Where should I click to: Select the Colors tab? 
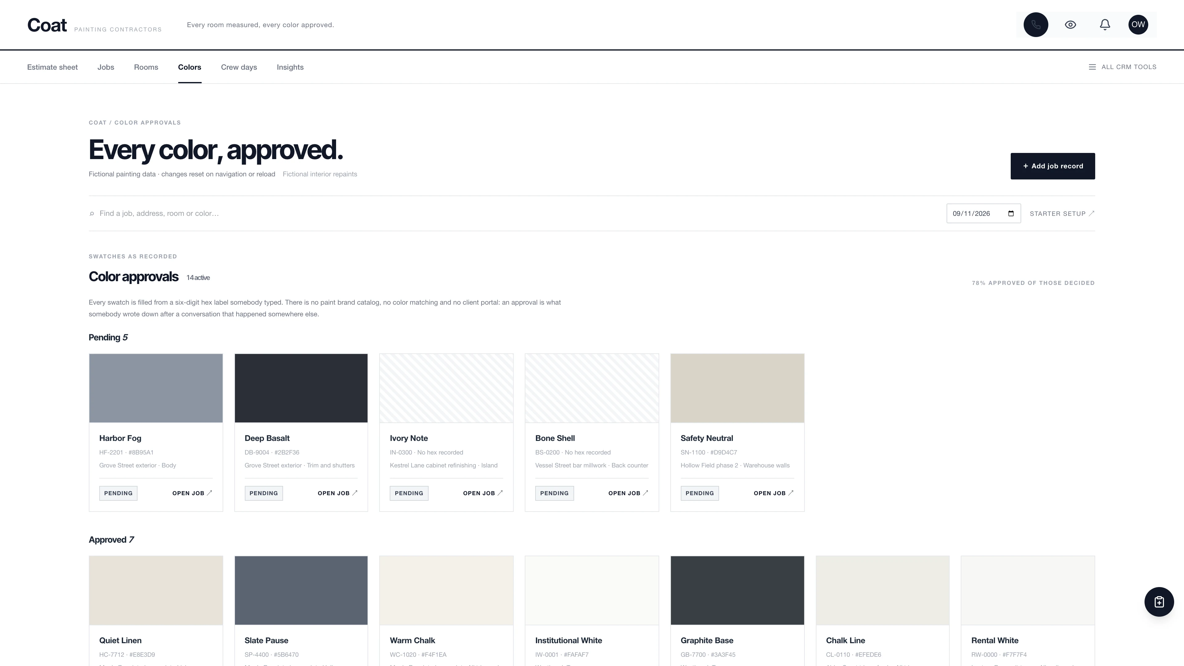pos(190,67)
